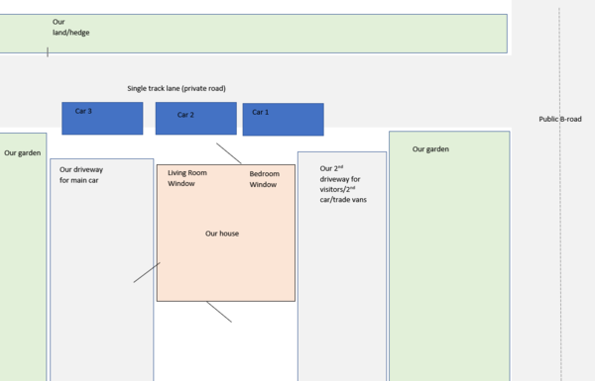The width and height of the screenshot is (595, 381).
Task: Click the 'Our house' label
Action: click(x=222, y=234)
